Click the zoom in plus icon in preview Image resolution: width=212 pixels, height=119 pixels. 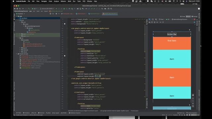[x=193, y=99]
